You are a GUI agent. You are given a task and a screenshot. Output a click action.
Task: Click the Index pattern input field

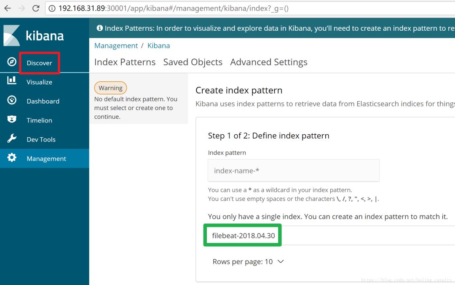[x=293, y=170]
